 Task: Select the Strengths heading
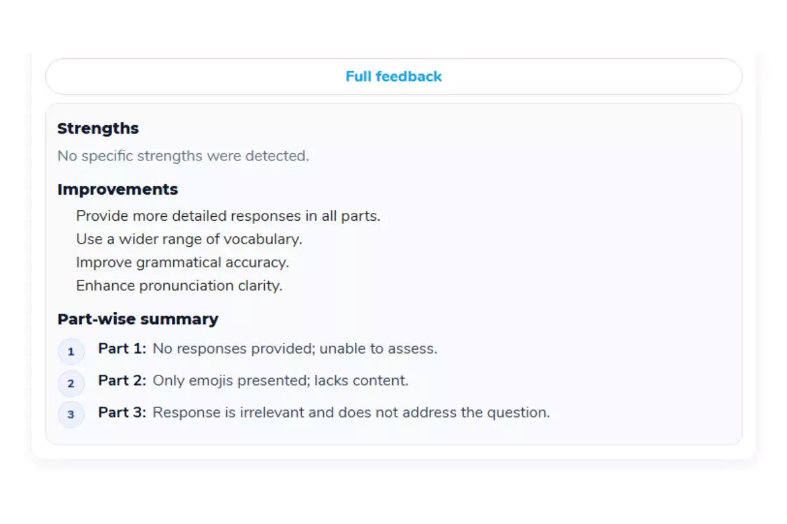point(98,128)
